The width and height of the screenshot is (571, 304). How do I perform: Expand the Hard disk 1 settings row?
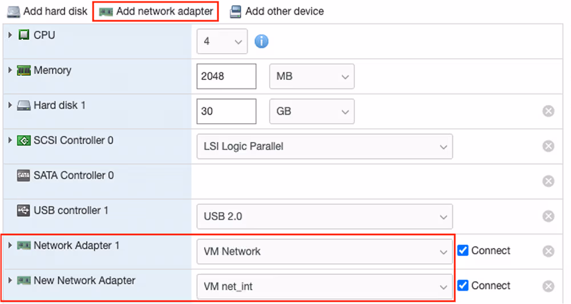click(10, 106)
